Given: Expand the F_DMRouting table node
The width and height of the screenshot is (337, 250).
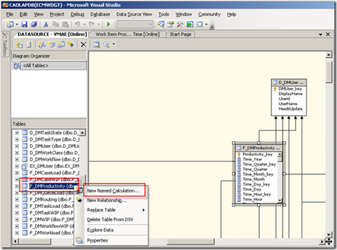Looking at the screenshot, I should (x=17, y=200).
